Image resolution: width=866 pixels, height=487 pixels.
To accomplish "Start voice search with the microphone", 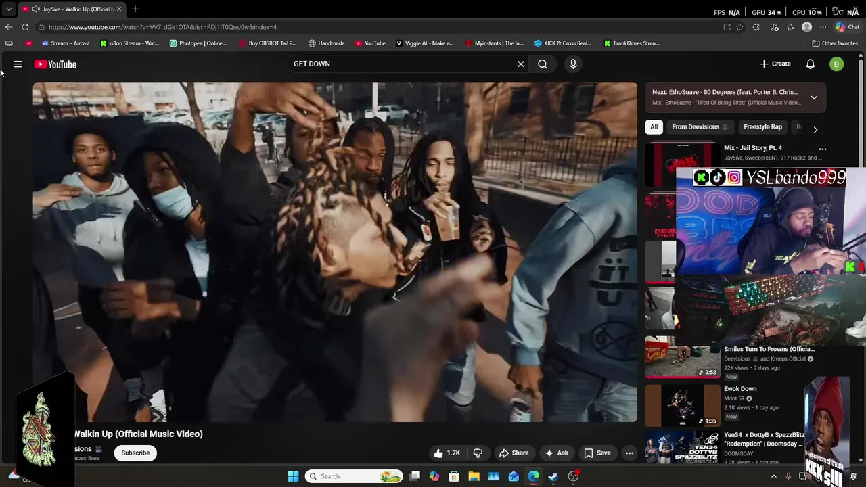I will point(573,64).
